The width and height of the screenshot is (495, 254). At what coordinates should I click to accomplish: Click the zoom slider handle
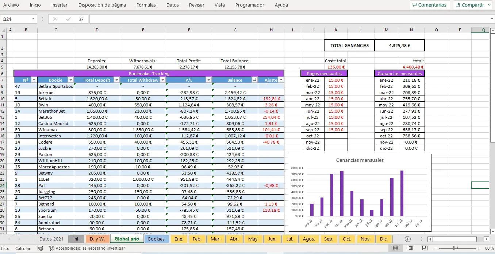[453, 248]
